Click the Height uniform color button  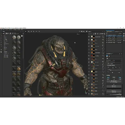point(114,91)
